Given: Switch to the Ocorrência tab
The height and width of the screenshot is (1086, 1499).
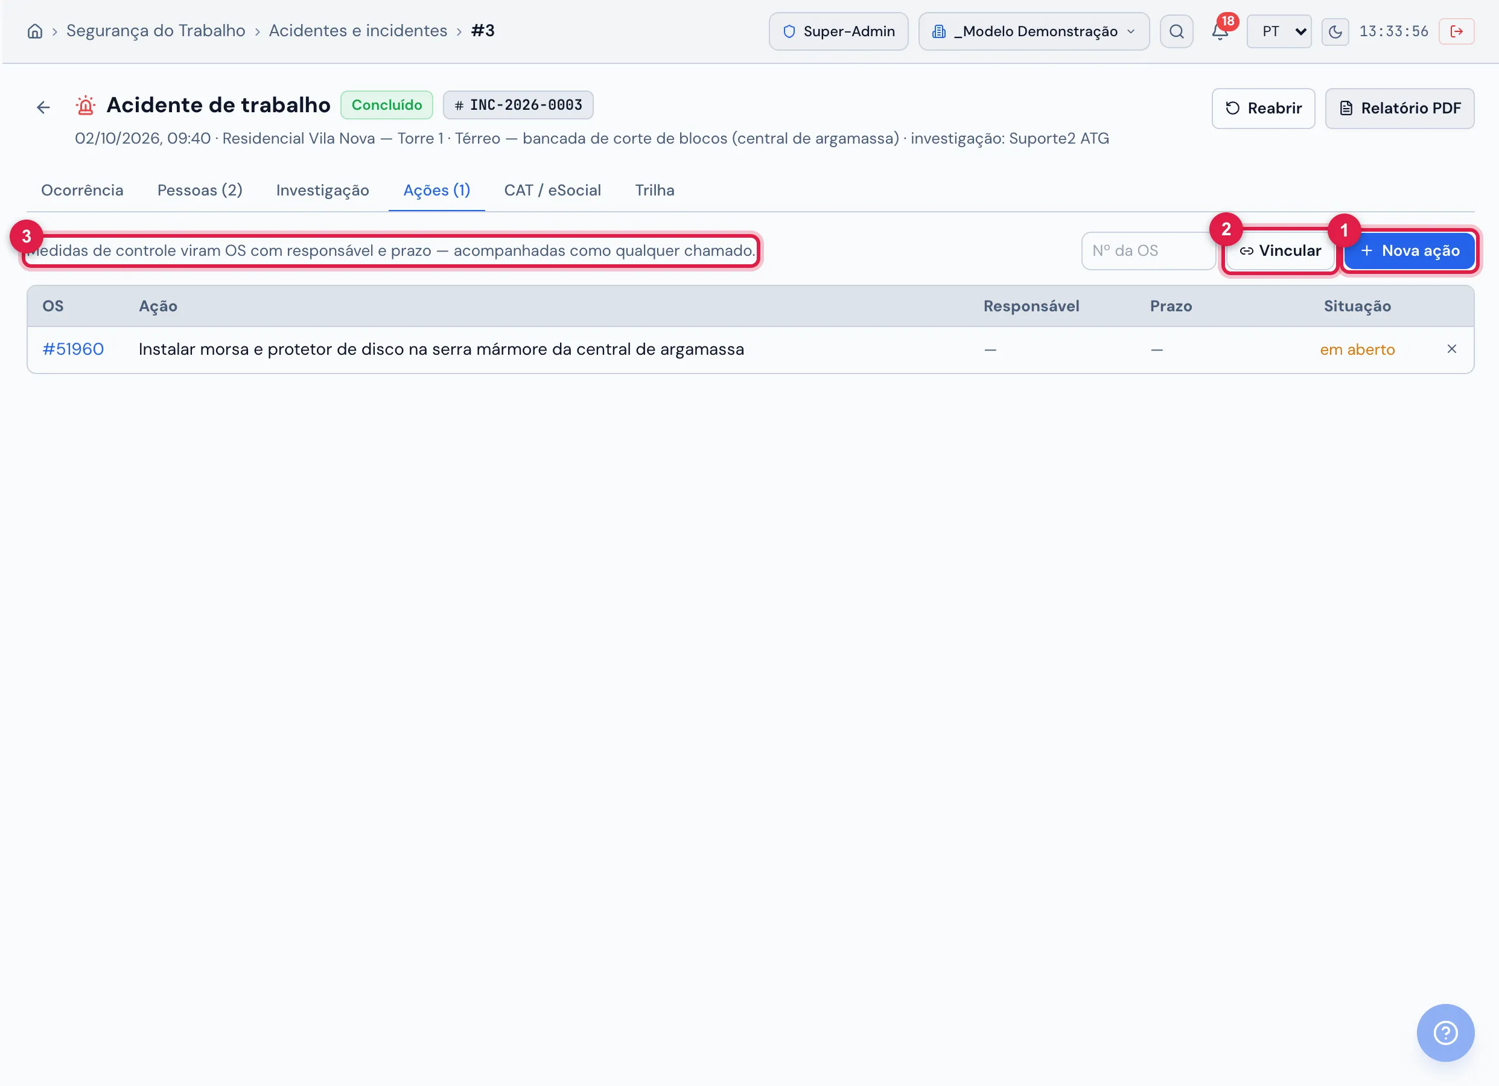Looking at the screenshot, I should (x=82, y=191).
